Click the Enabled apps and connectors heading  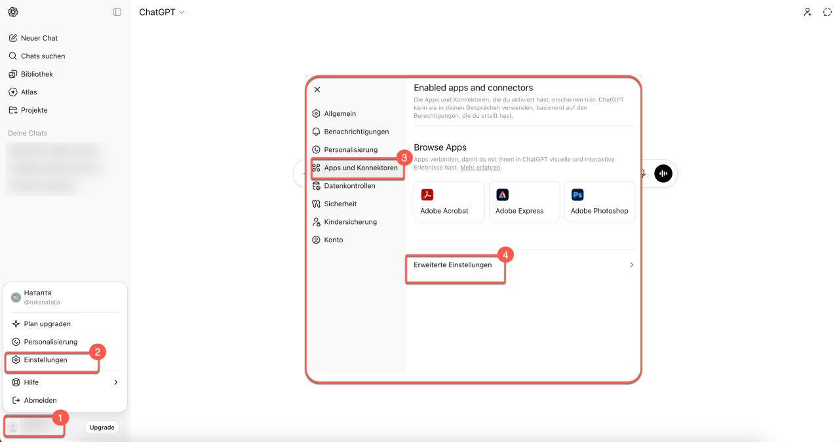click(473, 88)
